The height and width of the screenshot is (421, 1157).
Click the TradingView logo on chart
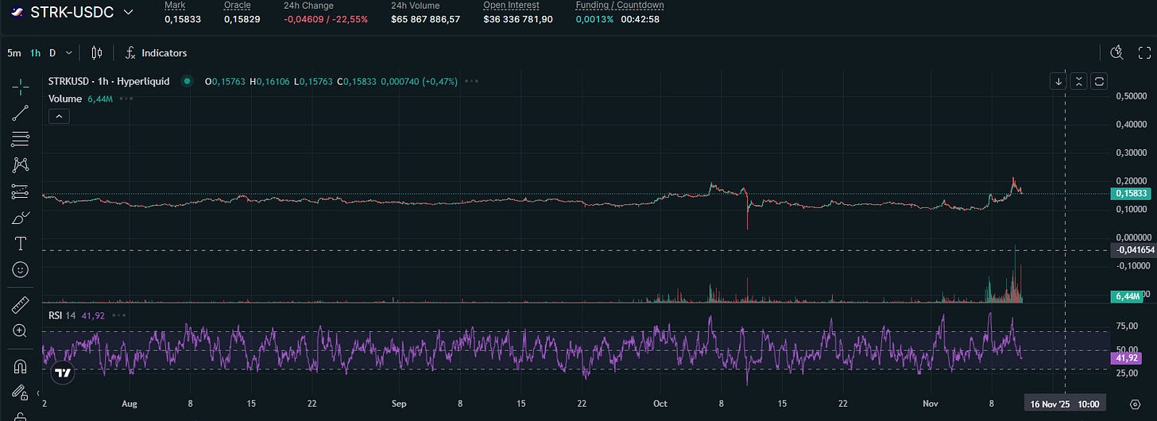pyautogui.click(x=63, y=372)
